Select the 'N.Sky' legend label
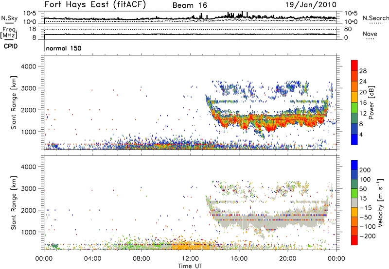The height and width of the screenshot is (269, 389). pyautogui.click(x=9, y=18)
